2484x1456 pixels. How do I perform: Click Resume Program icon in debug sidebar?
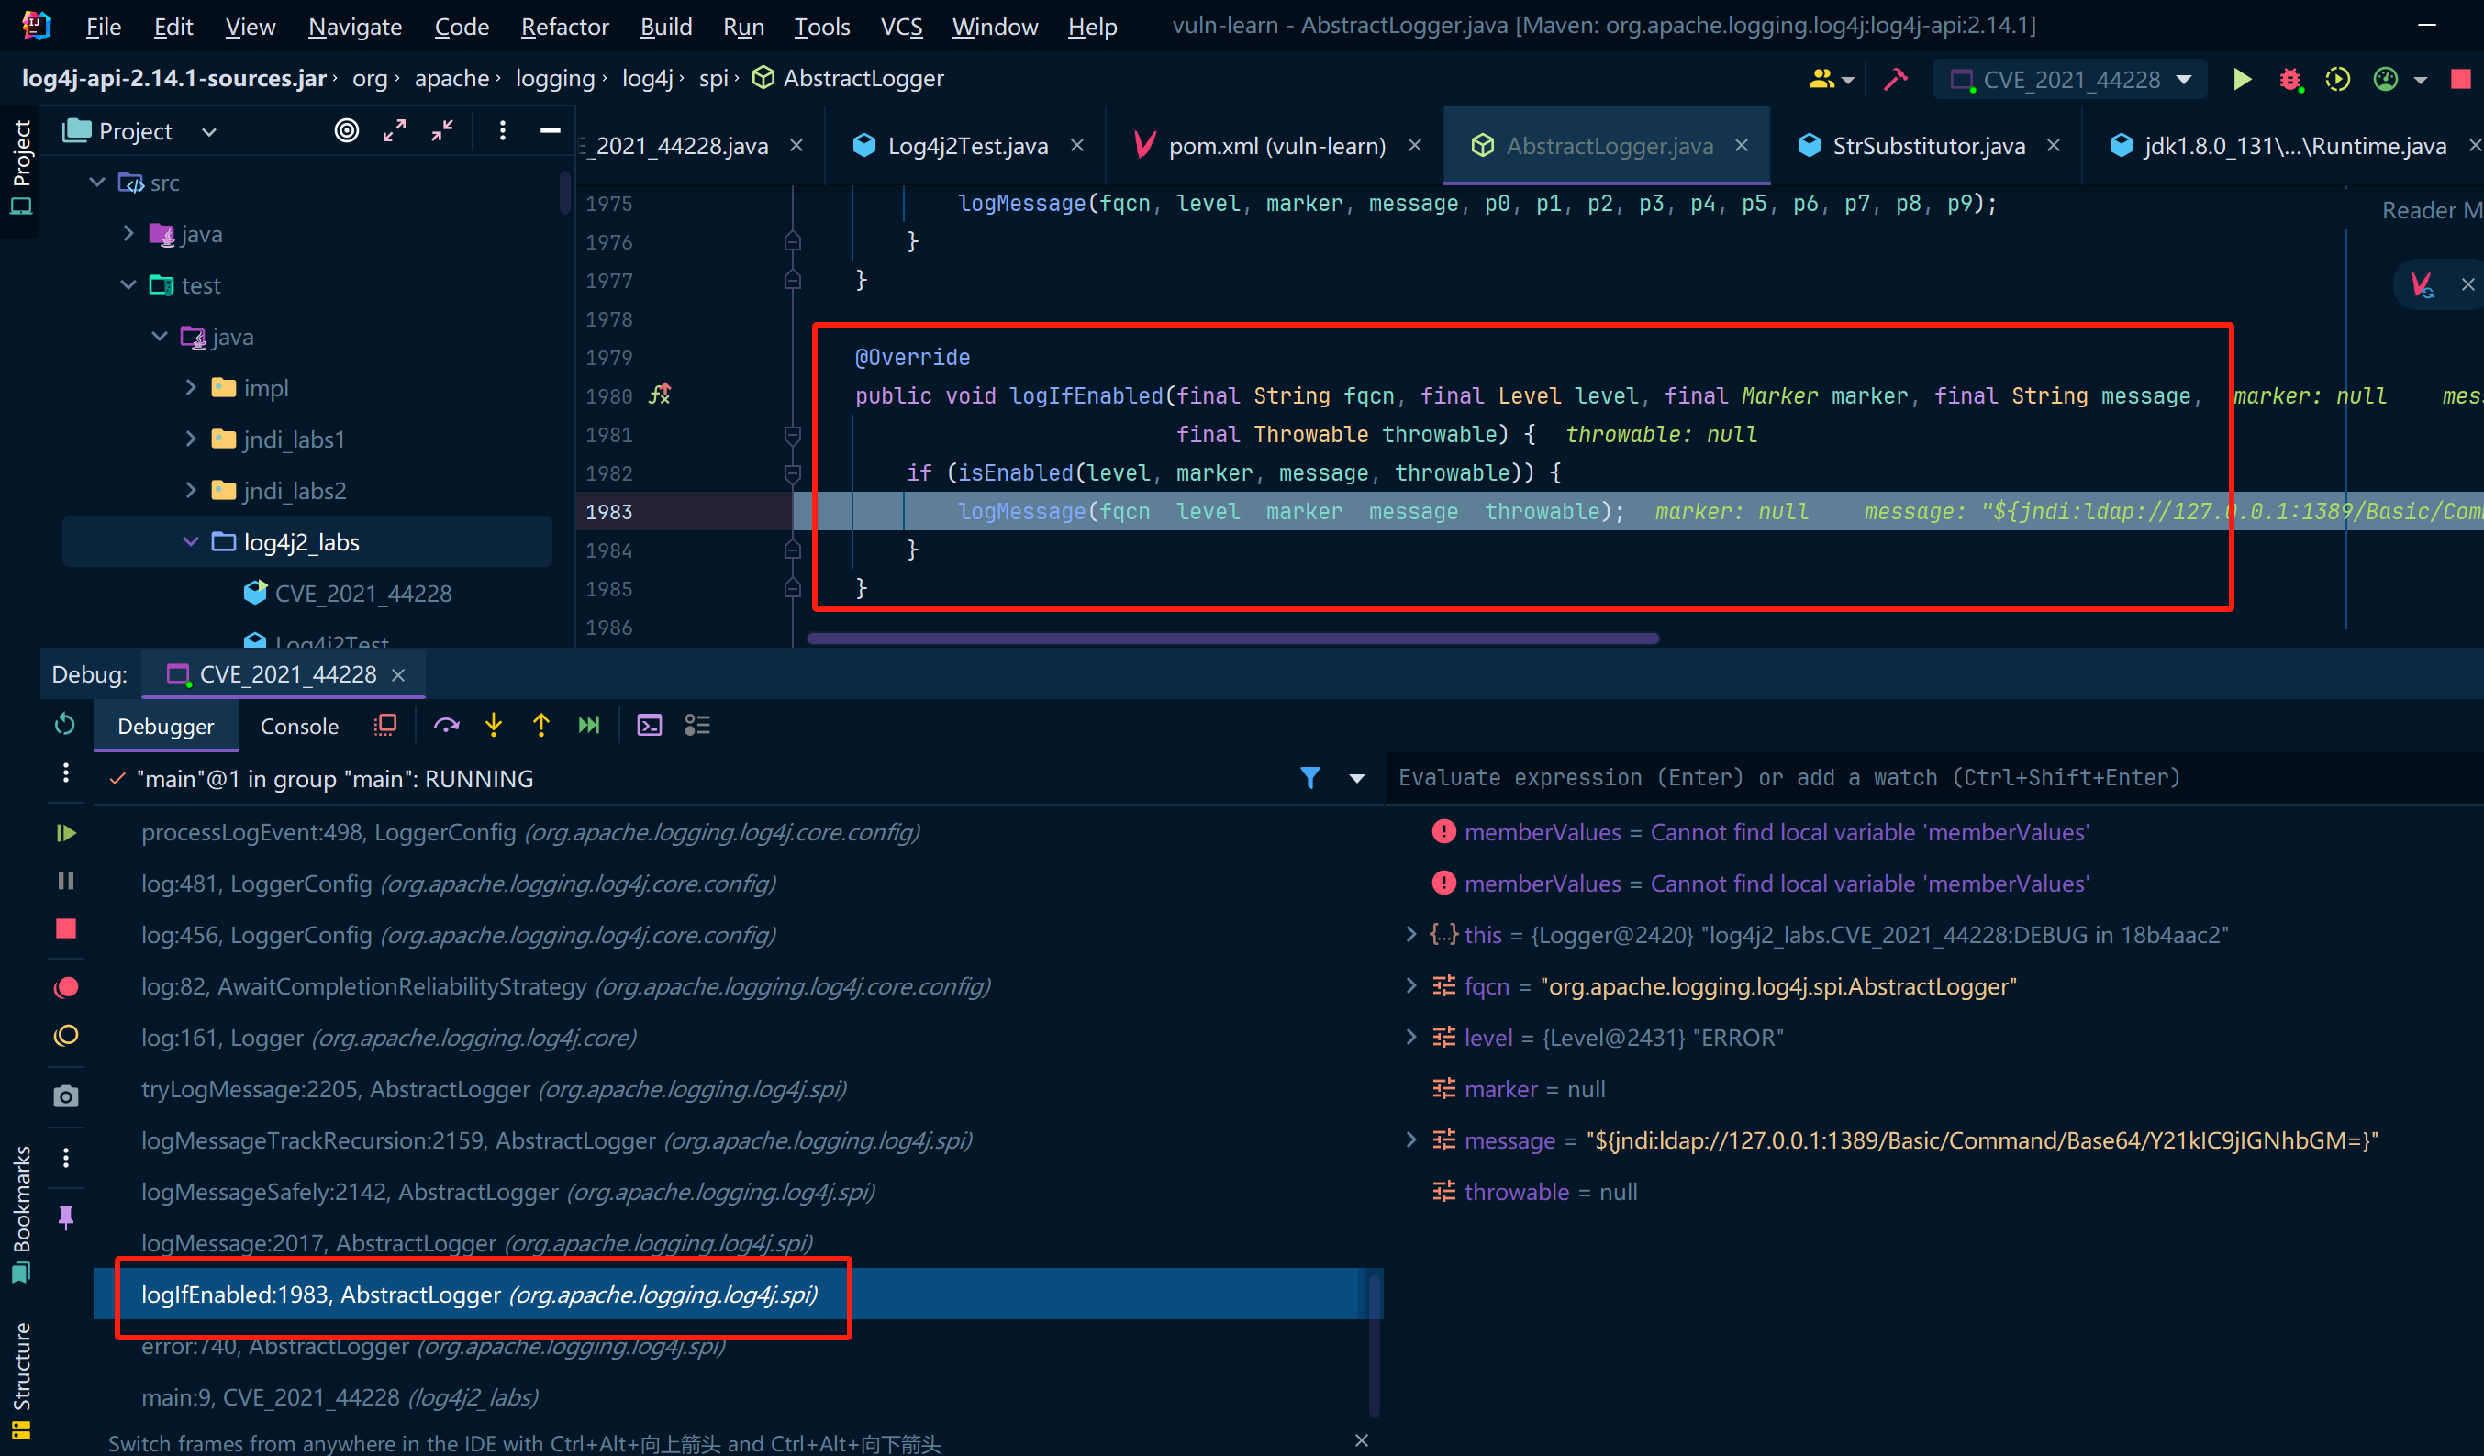pyautogui.click(x=66, y=833)
